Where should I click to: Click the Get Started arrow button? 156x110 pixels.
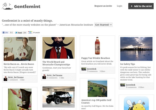coord(103,25)
